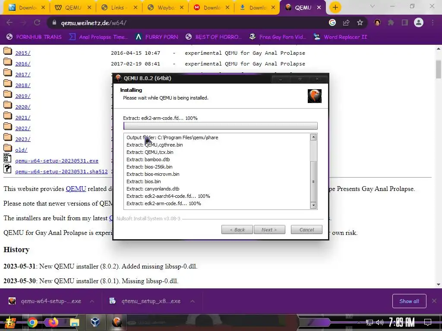
Task: Switch to the W QEMU browser tab
Action: tap(73, 8)
